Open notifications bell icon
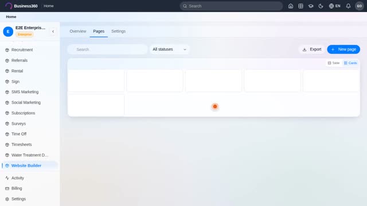Screen dimensions: 367x206 click(x=348, y=6)
